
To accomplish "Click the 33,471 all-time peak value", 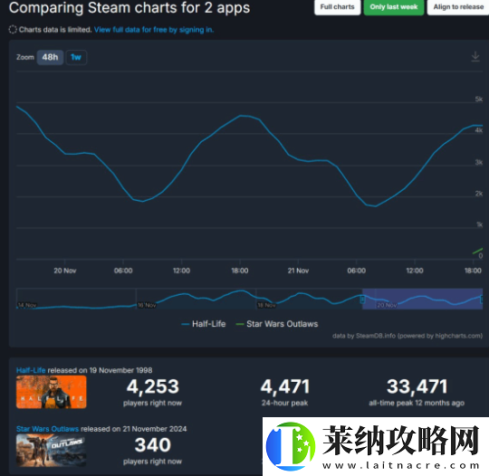I will (x=417, y=386).
